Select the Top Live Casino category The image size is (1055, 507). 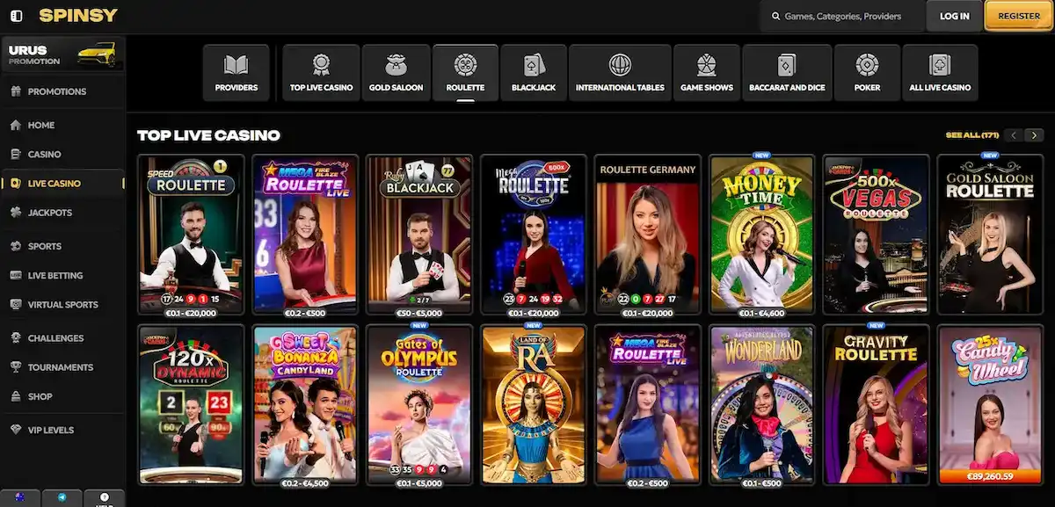coord(322,73)
